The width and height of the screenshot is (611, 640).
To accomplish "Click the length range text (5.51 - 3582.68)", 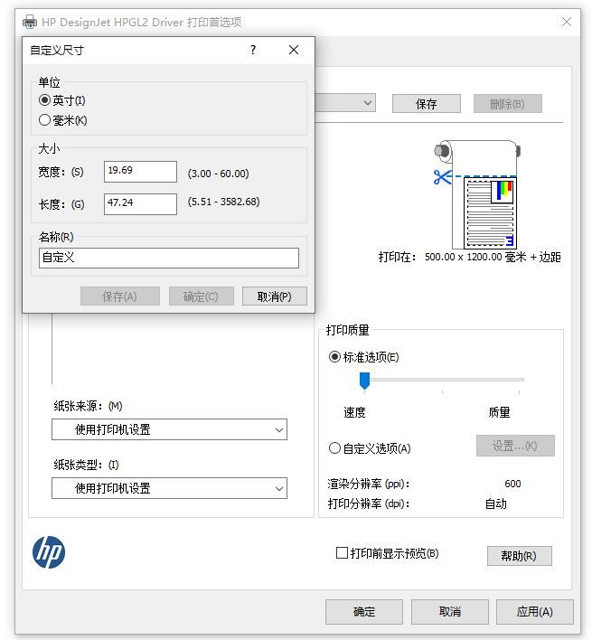I will (x=223, y=202).
